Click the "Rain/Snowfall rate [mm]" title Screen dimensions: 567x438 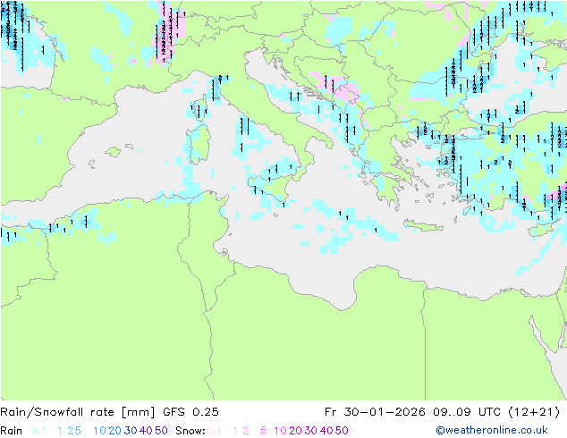78,412
